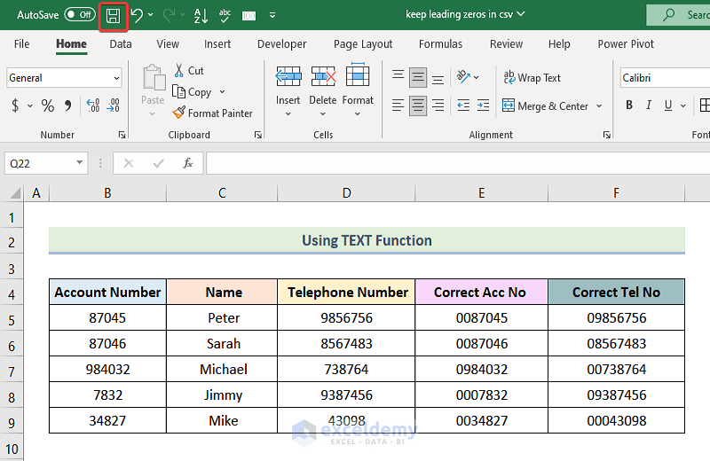Open the Insert ribbon tab
710x461 pixels.
217,43
